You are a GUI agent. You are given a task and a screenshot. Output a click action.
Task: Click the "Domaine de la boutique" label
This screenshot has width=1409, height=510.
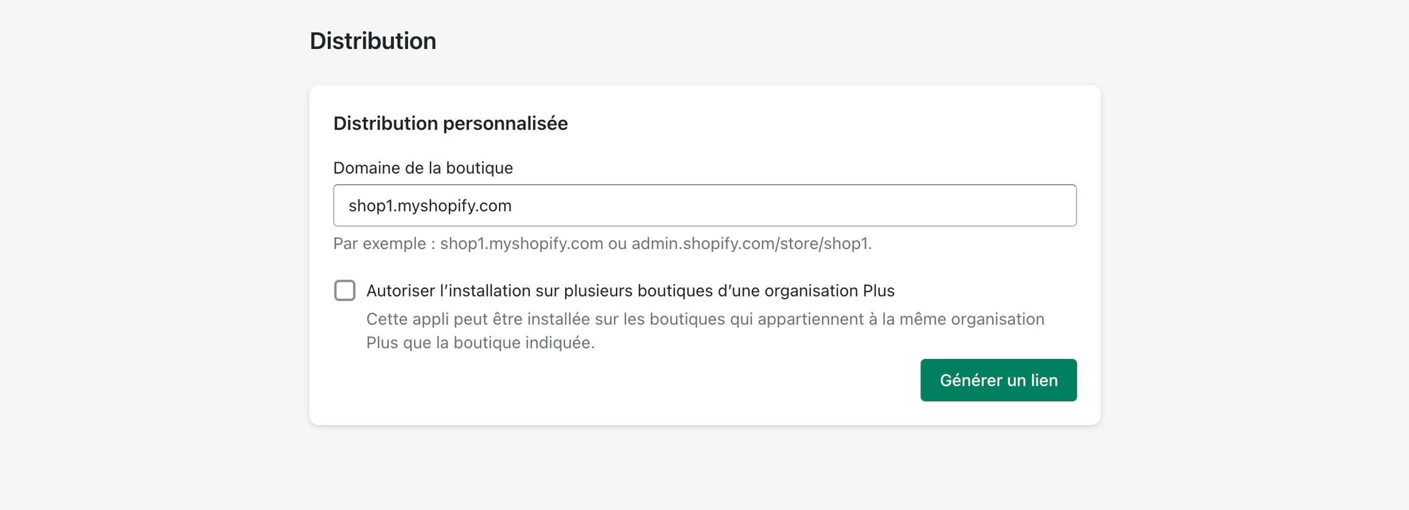[423, 168]
